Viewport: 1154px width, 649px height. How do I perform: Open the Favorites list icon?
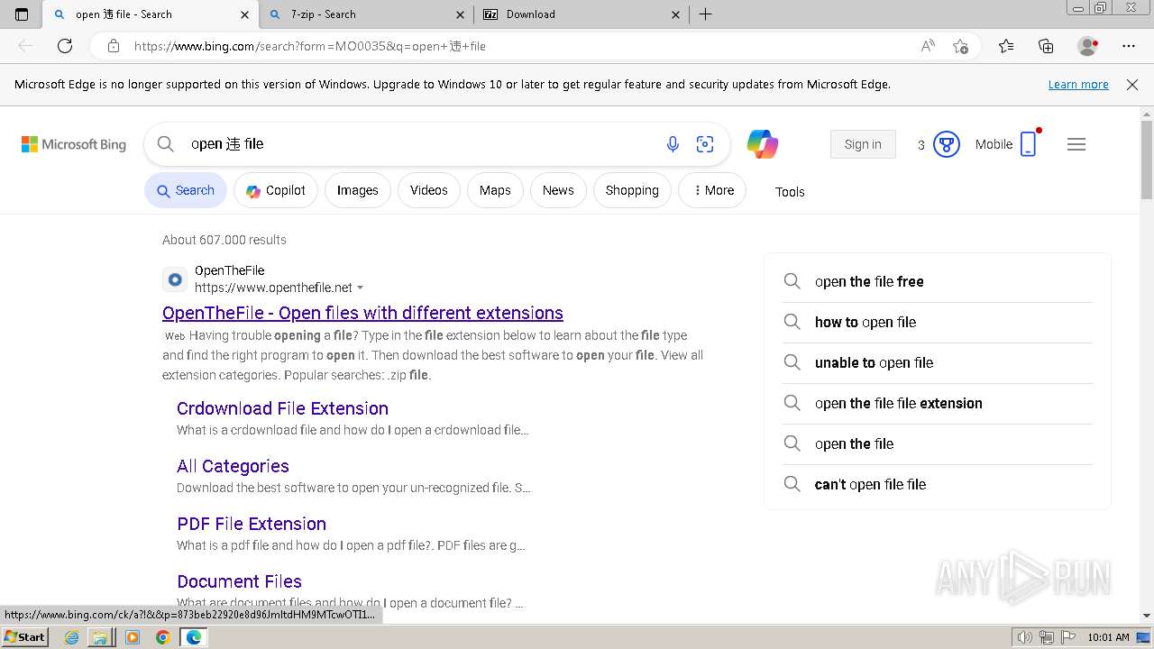coord(1006,46)
